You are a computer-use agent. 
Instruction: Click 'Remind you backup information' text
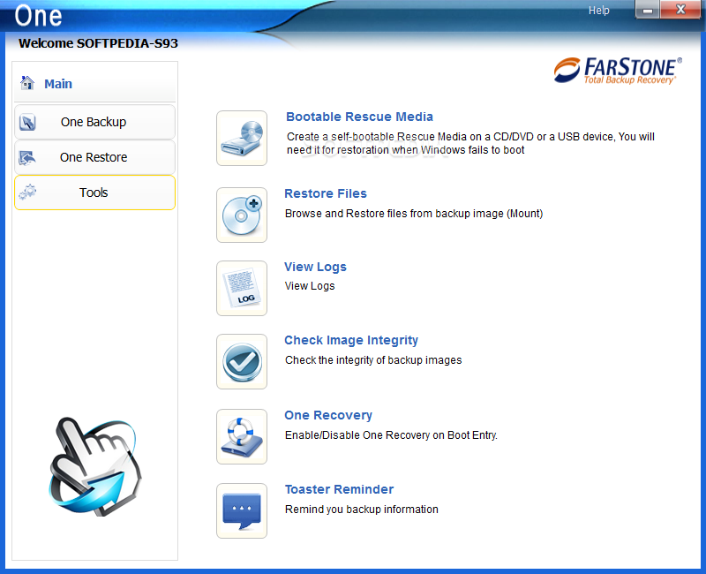click(362, 510)
